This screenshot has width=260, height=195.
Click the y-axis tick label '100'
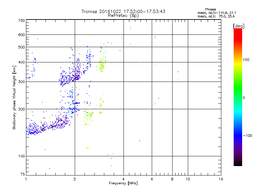pos(22,156)
